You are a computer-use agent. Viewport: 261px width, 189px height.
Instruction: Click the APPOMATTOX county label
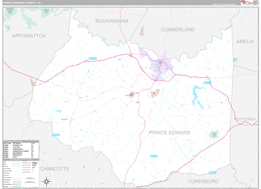click(x=29, y=36)
